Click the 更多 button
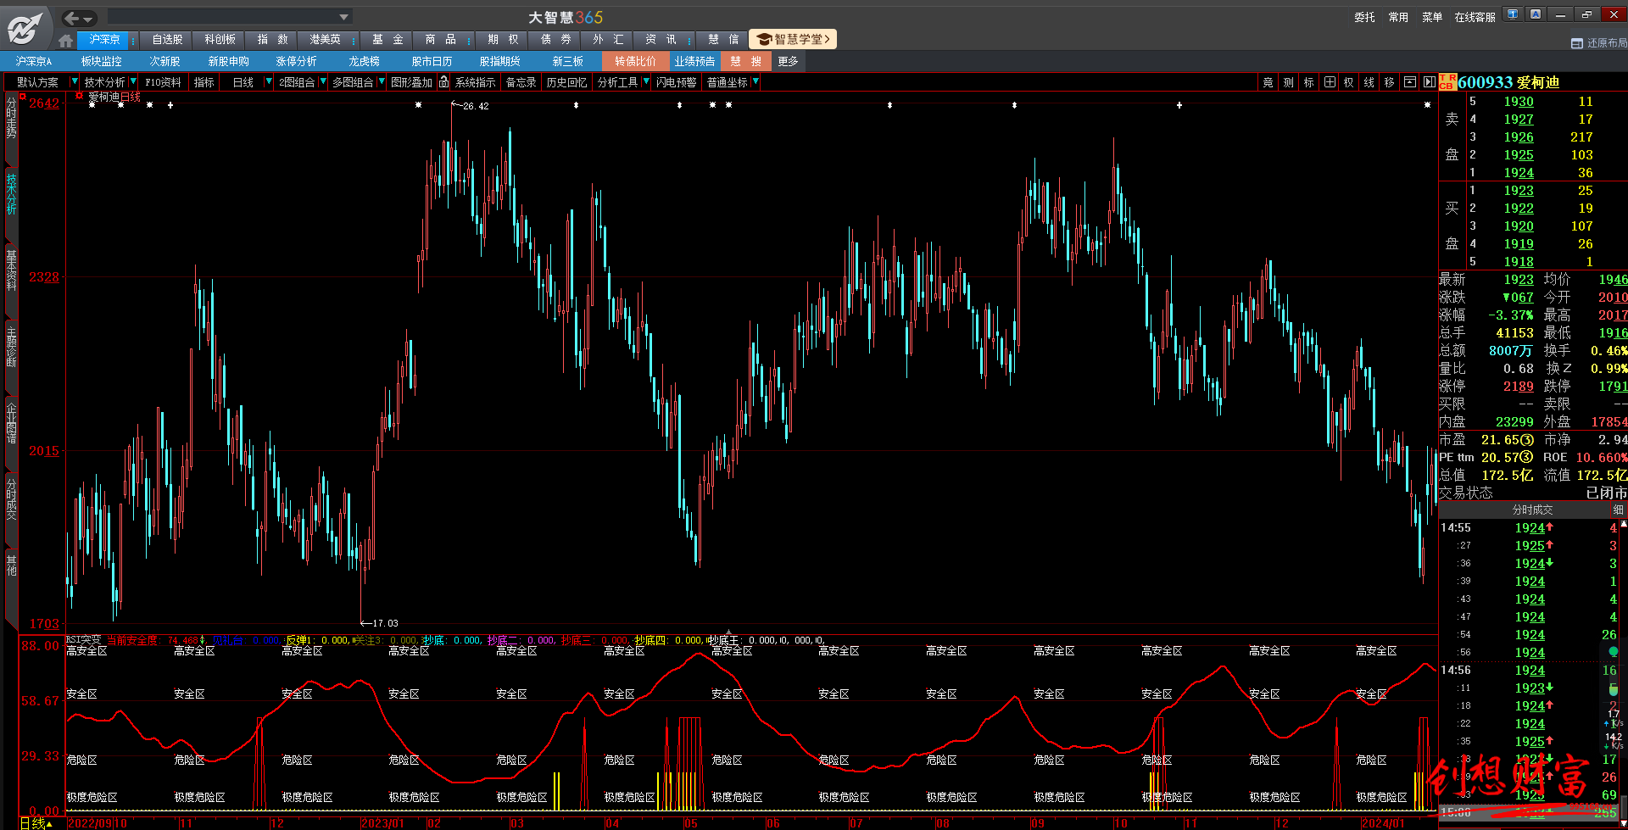The image size is (1628, 830). (788, 61)
